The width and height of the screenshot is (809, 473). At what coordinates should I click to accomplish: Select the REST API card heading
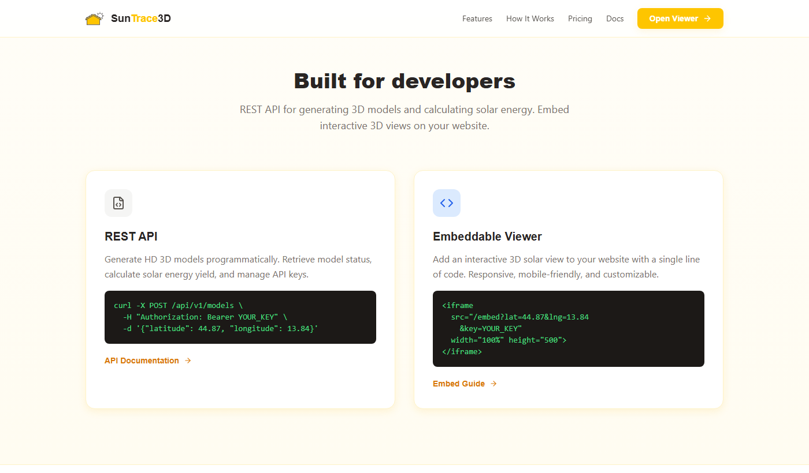pyautogui.click(x=131, y=236)
